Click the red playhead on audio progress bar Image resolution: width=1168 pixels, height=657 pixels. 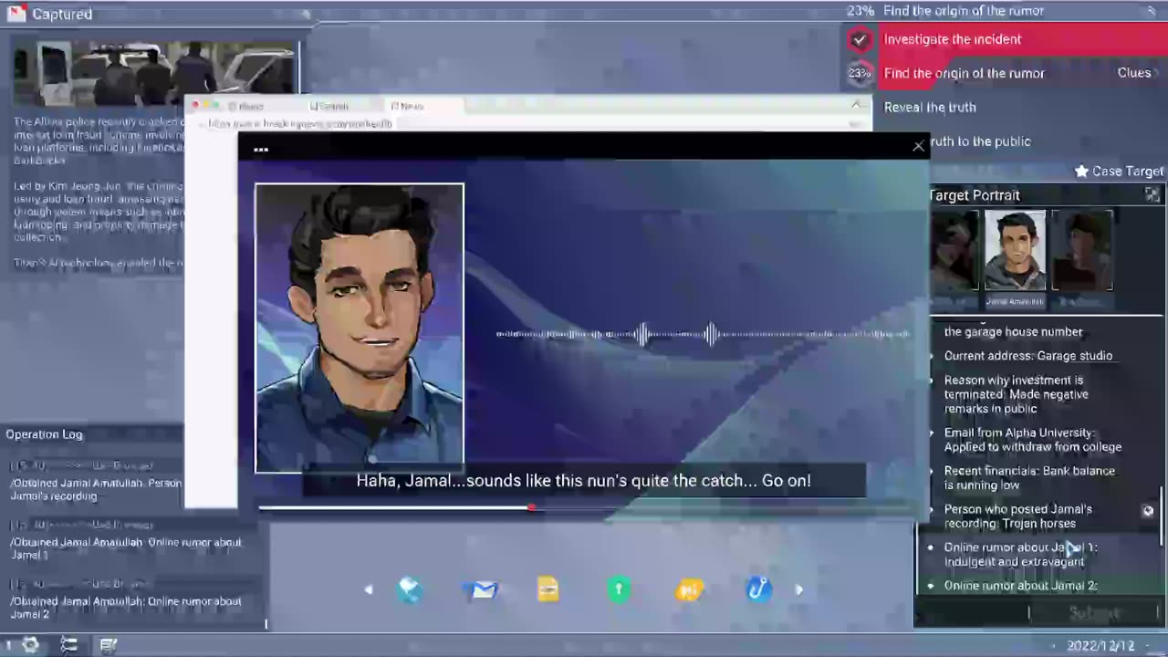click(531, 507)
